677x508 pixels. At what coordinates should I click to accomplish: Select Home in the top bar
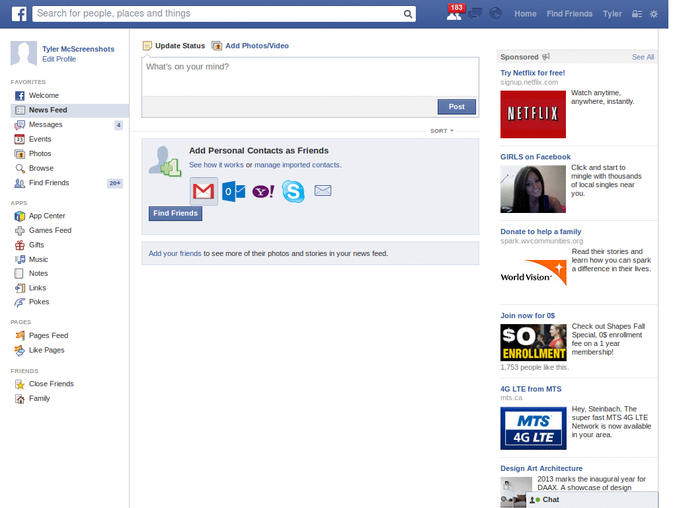pos(525,14)
